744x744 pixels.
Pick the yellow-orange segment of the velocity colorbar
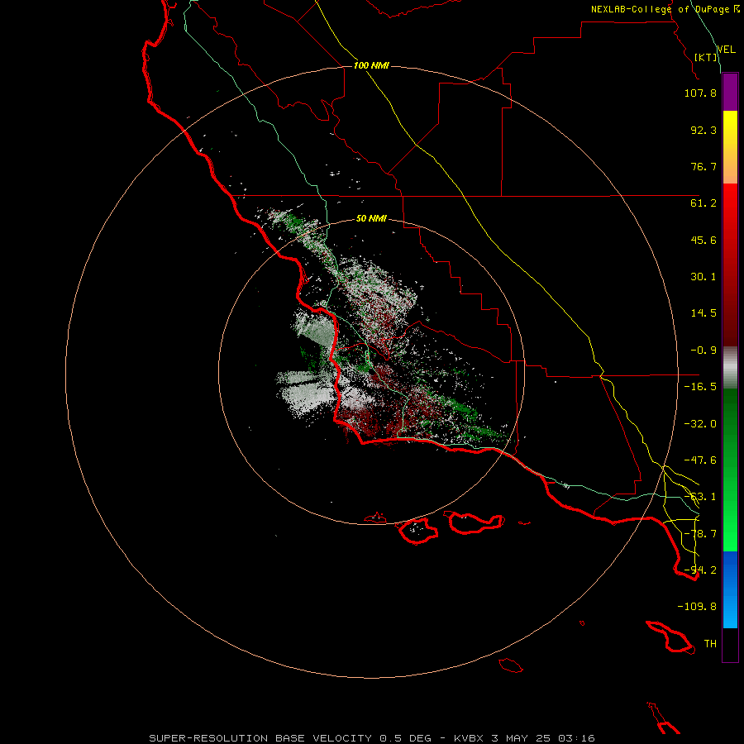pos(730,147)
